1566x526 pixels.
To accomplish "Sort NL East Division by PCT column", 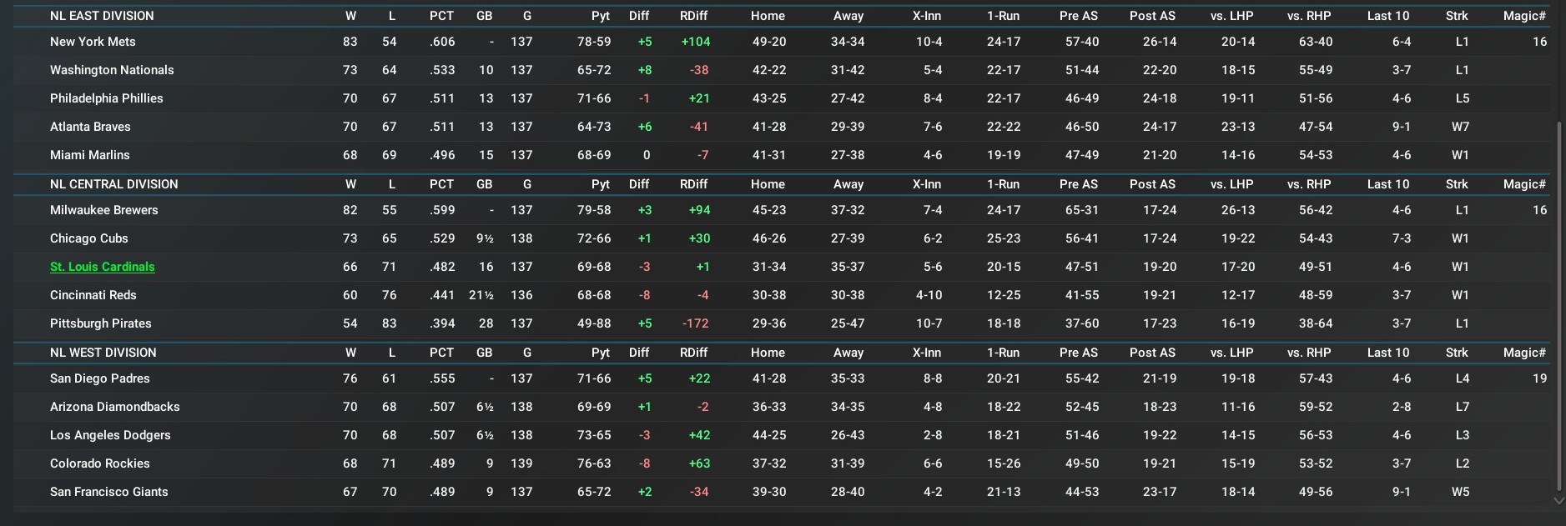I will (x=441, y=16).
